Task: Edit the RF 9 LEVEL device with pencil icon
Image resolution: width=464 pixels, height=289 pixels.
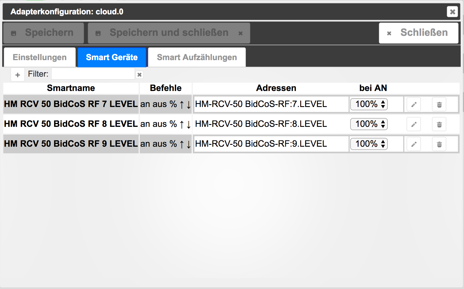Action: tap(414, 144)
